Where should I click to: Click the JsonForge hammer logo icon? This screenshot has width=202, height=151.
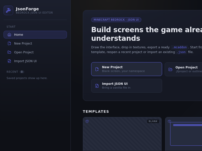pyautogui.click(x=8, y=10)
